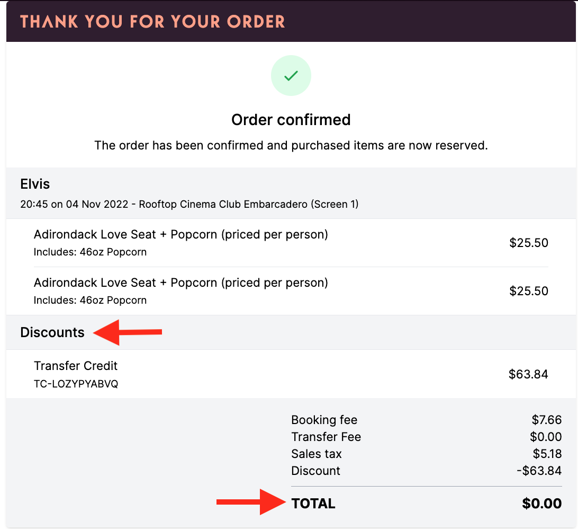Click the Transfer Credit label
The width and height of the screenshot is (578, 529).
point(76,366)
